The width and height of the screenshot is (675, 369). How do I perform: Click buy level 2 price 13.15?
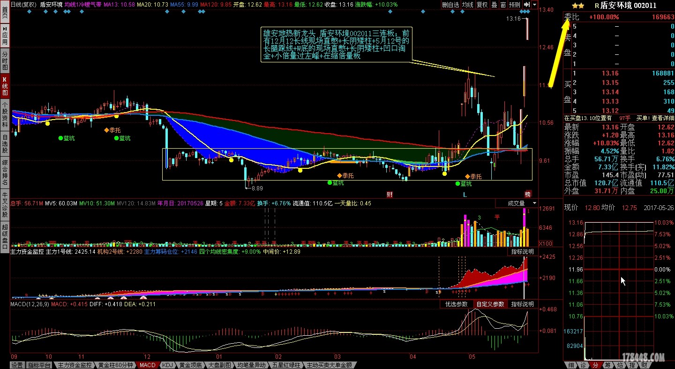[x=610, y=83]
